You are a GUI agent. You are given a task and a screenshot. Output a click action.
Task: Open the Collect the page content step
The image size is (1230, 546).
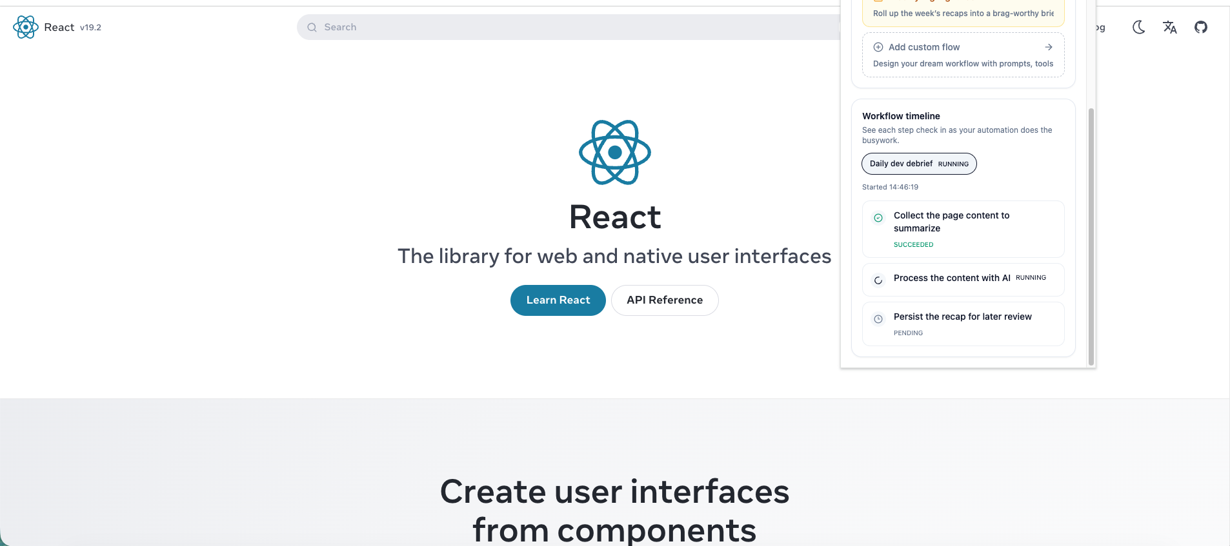[963, 229]
